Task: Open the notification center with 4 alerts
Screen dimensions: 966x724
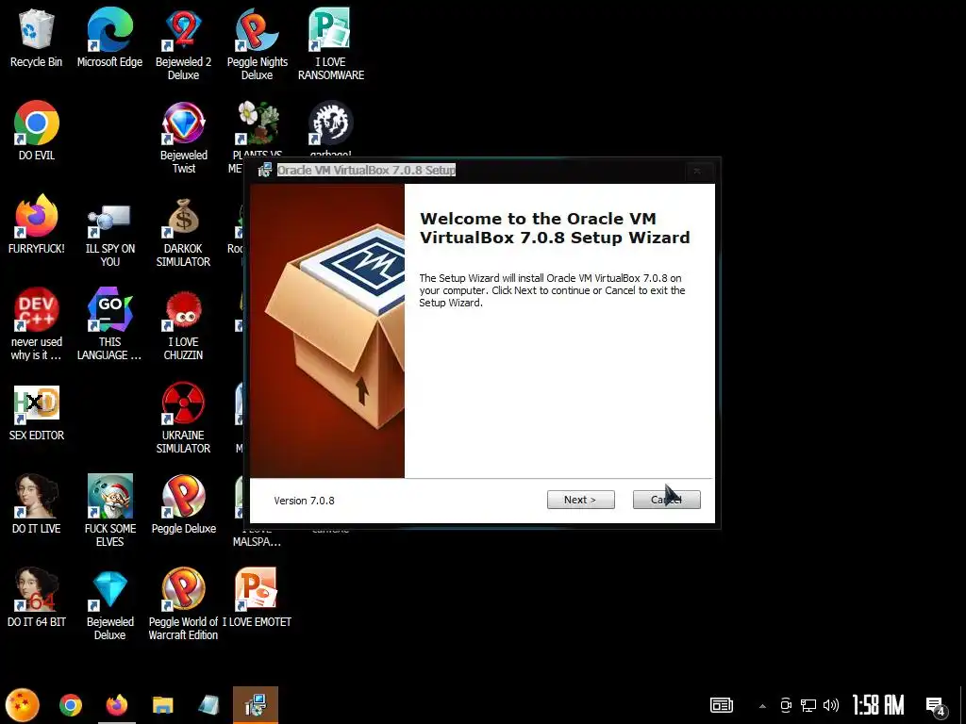Action: [937, 706]
